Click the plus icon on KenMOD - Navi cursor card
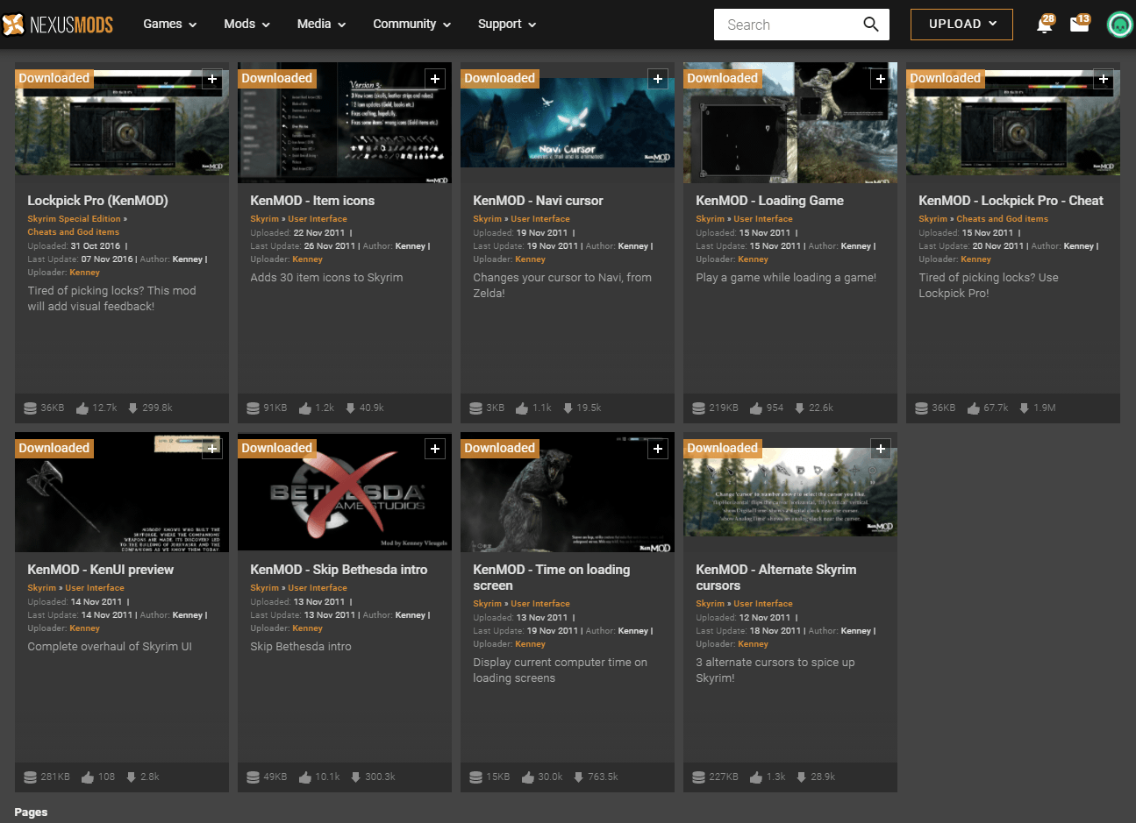1136x823 pixels. tap(658, 79)
